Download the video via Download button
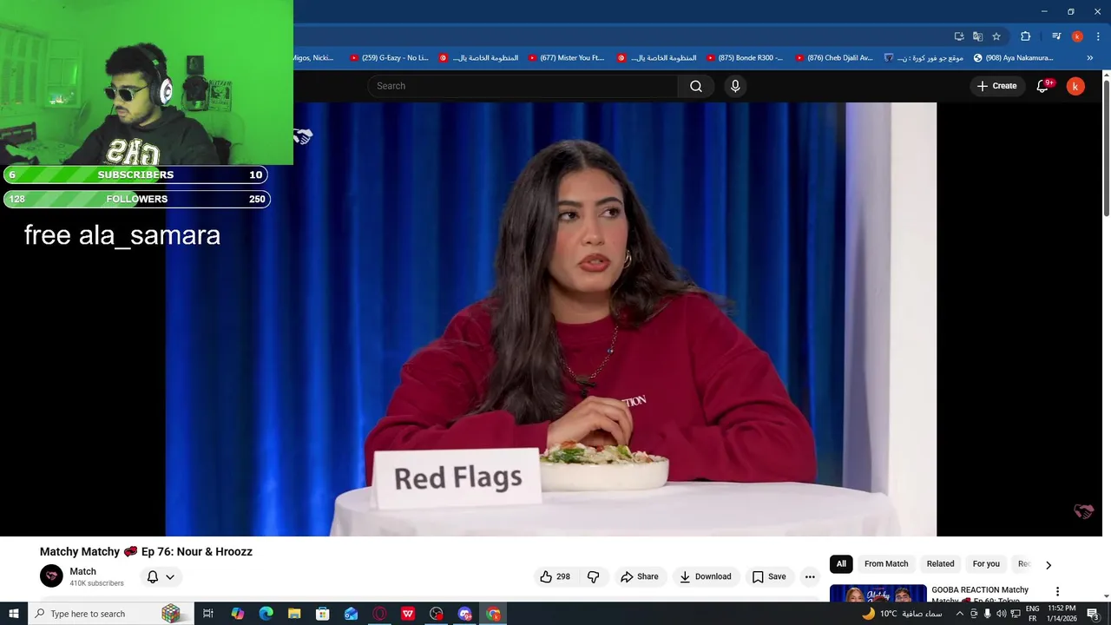 click(705, 576)
